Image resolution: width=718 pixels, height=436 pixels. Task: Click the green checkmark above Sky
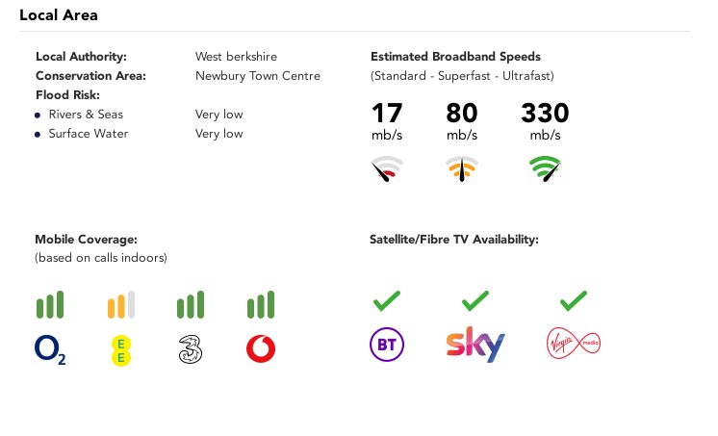click(x=475, y=301)
